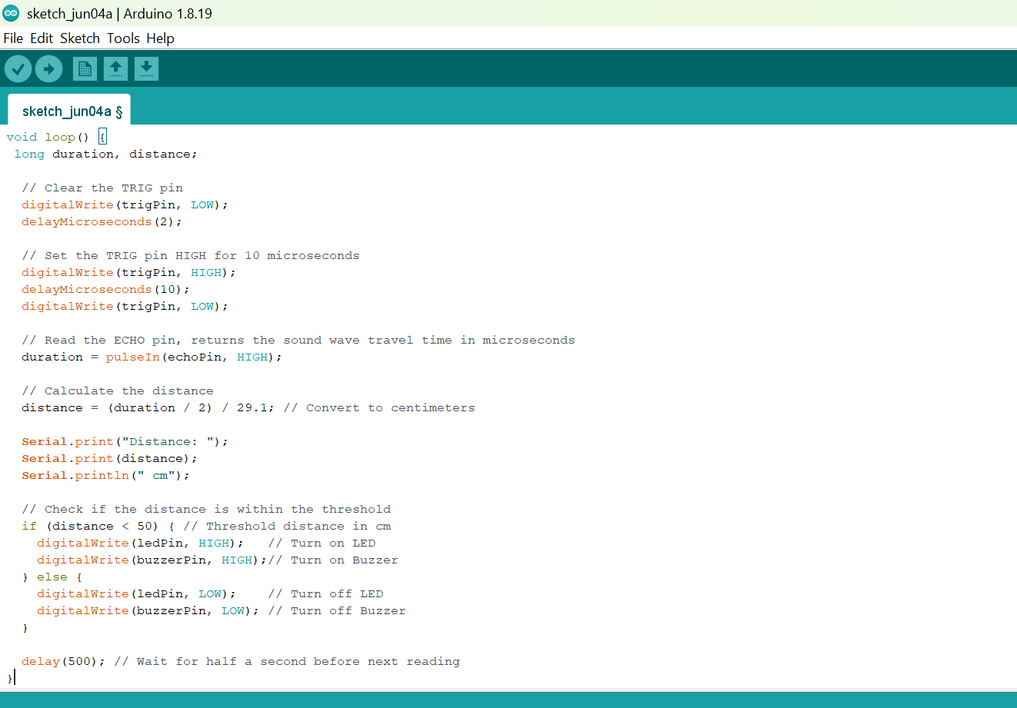1017x708 pixels.
Task: Click the '// Clear the TRIG pin' comment
Action: tap(102, 188)
